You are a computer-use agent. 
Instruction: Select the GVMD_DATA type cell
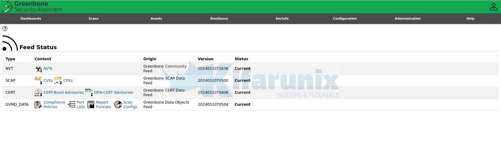17,105
